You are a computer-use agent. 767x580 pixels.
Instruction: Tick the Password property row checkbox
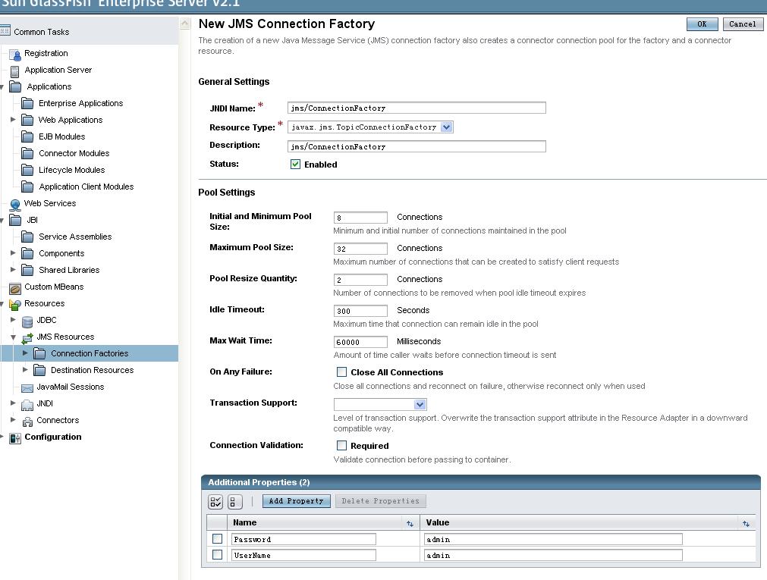pos(217,539)
